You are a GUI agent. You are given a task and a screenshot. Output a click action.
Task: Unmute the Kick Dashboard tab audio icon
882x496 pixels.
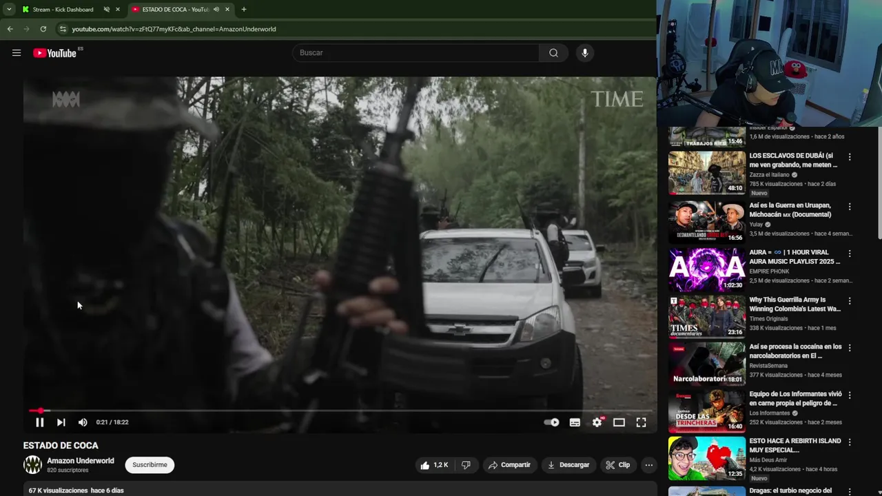[106, 10]
